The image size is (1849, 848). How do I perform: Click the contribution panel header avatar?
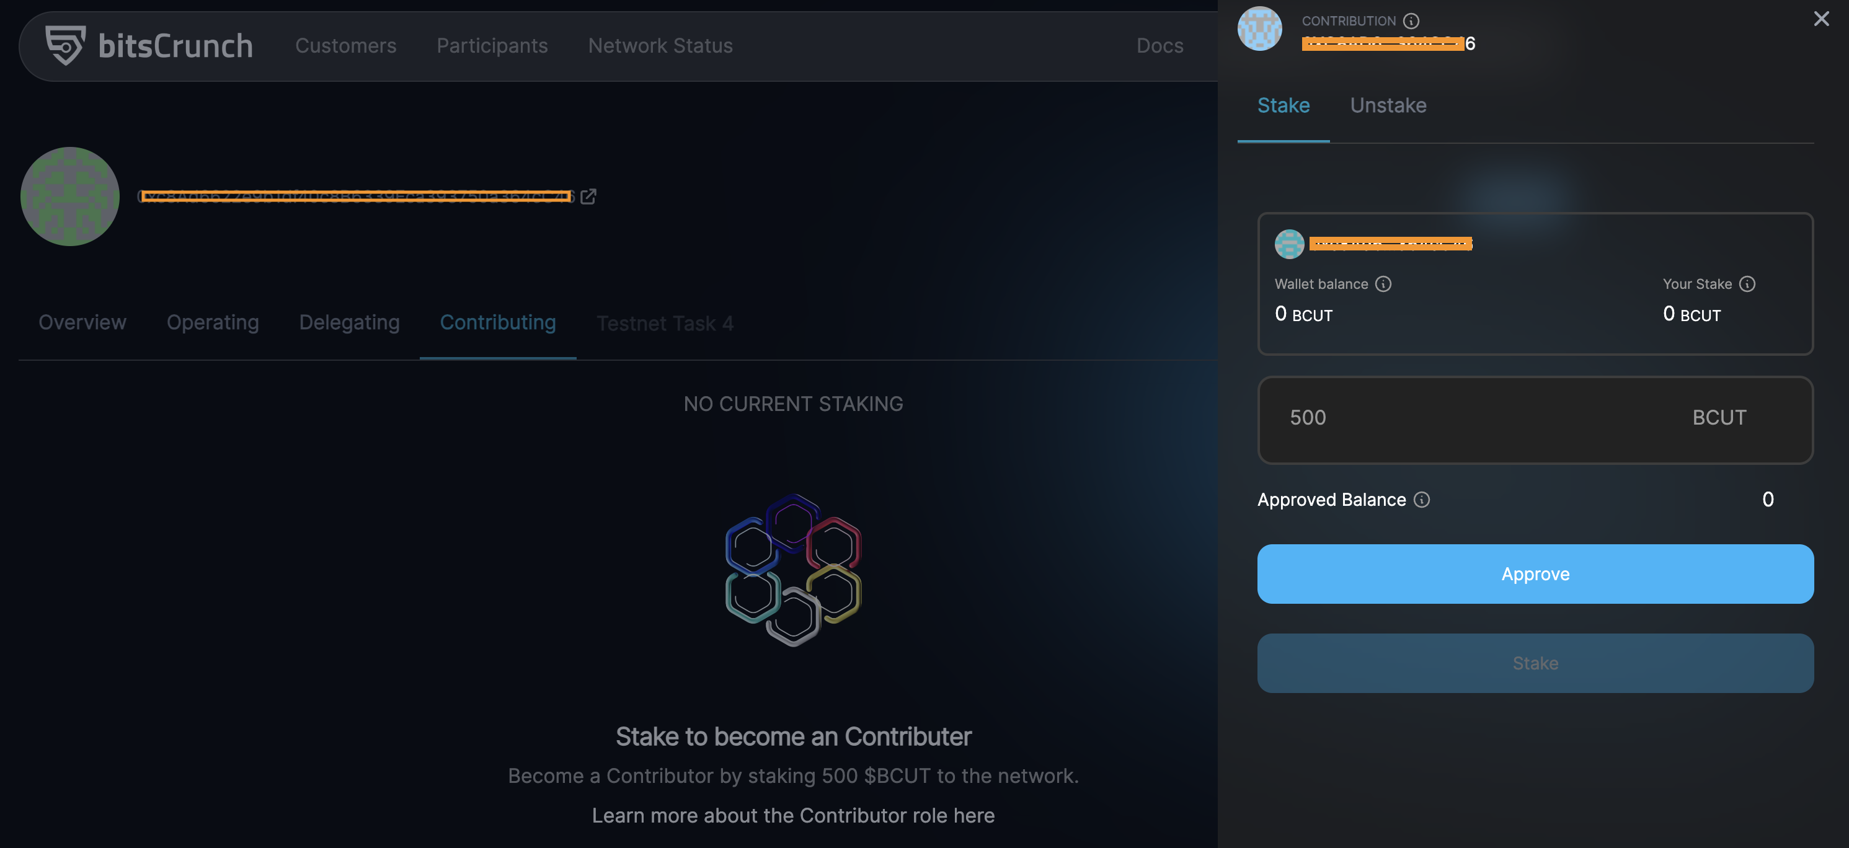pyautogui.click(x=1259, y=29)
